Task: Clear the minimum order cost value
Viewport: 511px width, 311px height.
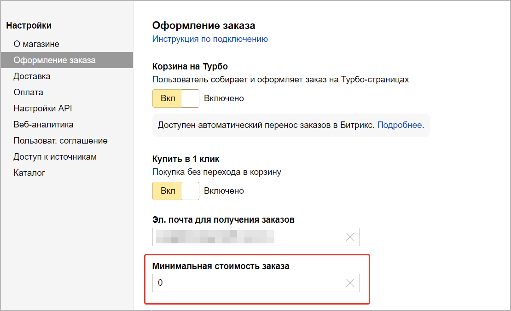Action: pyautogui.click(x=350, y=283)
